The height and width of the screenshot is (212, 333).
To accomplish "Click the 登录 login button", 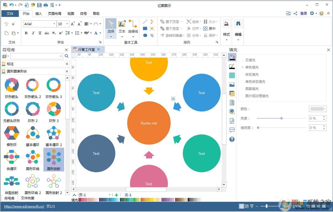I will pyautogui.click(x=303, y=13).
